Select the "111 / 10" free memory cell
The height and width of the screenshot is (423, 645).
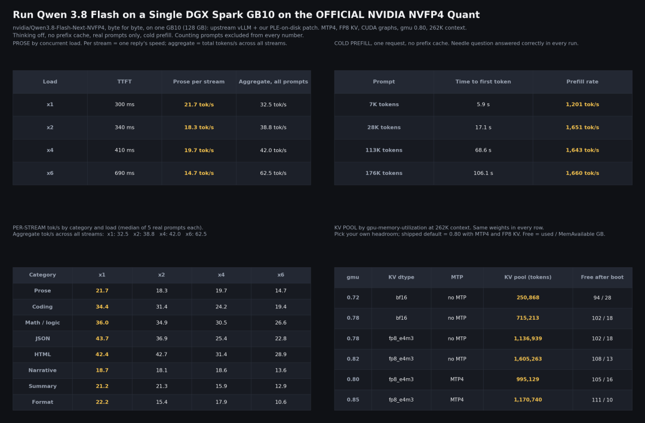point(602,400)
